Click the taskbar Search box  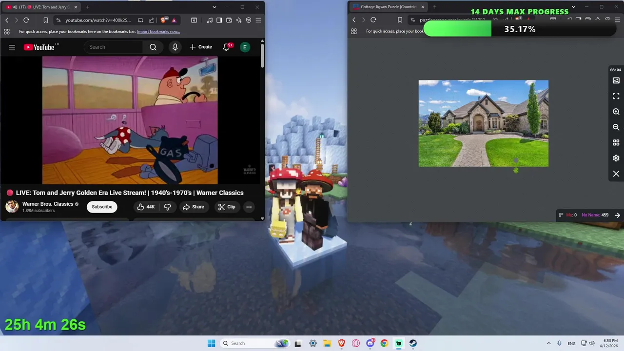coord(254,343)
